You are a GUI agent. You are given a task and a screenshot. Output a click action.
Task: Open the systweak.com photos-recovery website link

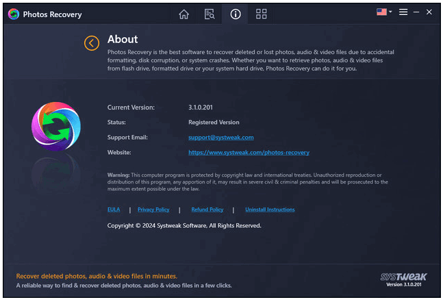pyautogui.click(x=249, y=152)
